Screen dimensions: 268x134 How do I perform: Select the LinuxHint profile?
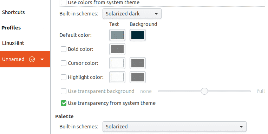pos(13,43)
